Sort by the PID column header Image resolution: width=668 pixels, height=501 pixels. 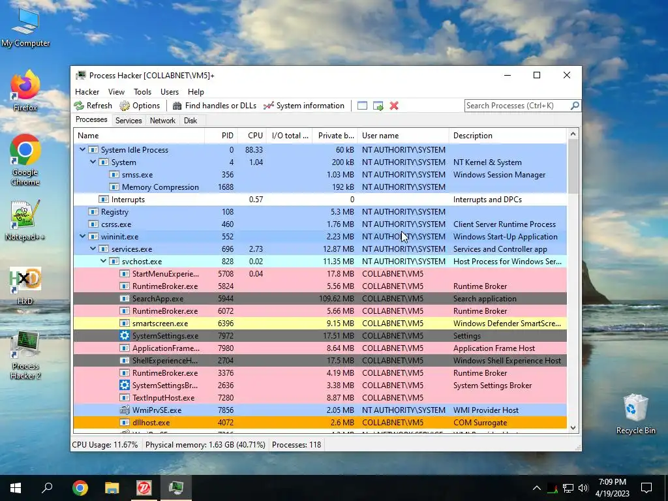tap(221, 136)
